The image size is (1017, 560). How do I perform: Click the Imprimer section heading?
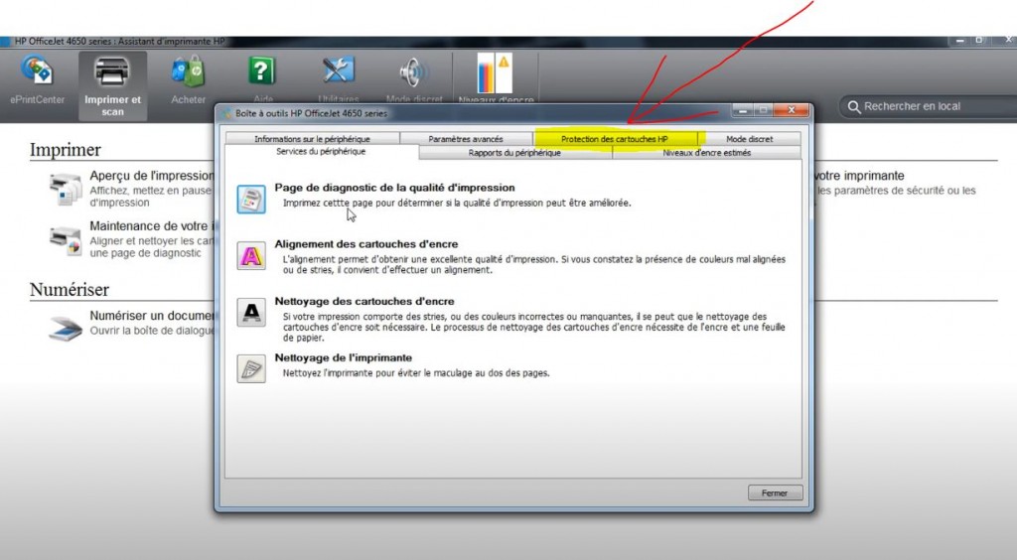[x=65, y=150]
